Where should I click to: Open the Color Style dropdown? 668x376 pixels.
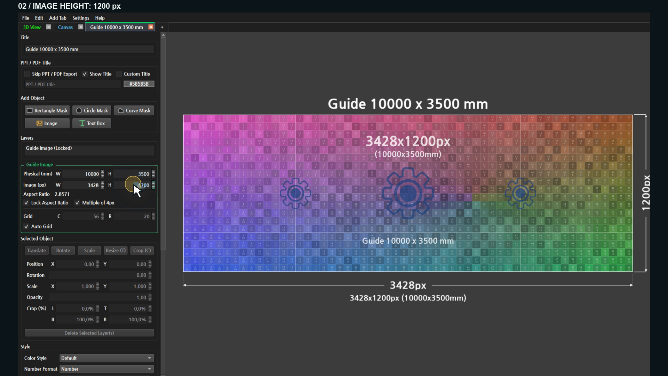(x=106, y=358)
